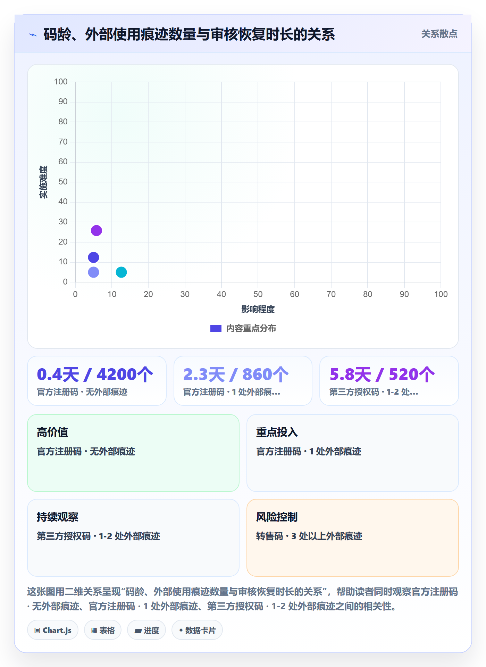The width and height of the screenshot is (486, 667).
Task: Click the description paragraph starting 这张图用二维关系呈现
Action: tap(243, 599)
